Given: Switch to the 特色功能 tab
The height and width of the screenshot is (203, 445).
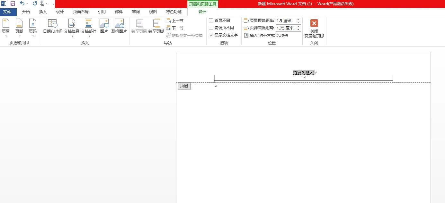Looking at the screenshot, I should tap(174, 12).
